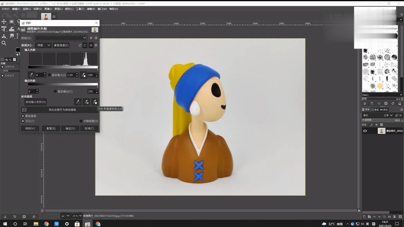Duplicate the selected brush
The height and width of the screenshot is (227, 404).
point(379,103)
